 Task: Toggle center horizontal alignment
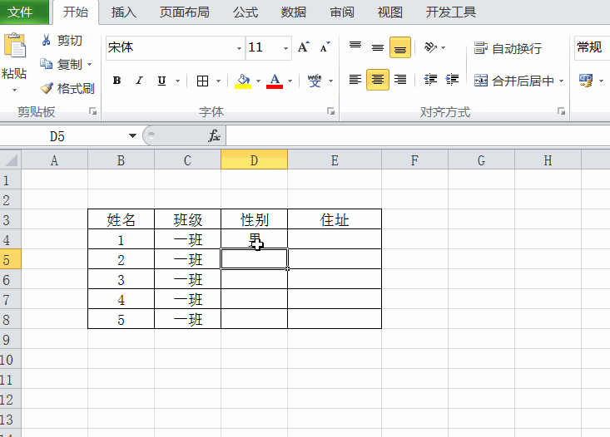pyautogui.click(x=378, y=80)
